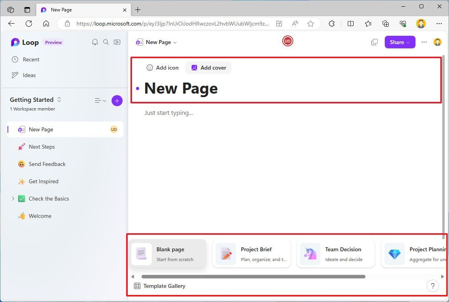Open Loop search with the magnifier icon
This screenshot has height=302, width=449.
pyautogui.click(x=106, y=42)
